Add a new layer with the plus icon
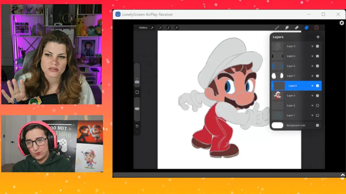 point(318,37)
